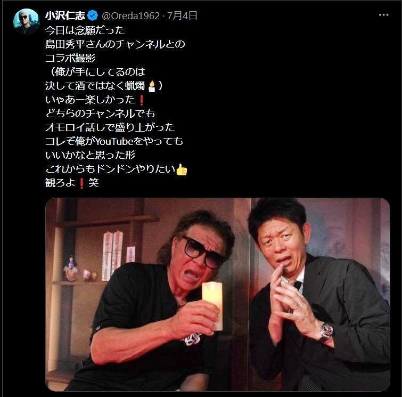The image size is (402, 397).
Task: Click the final line 観ろよ 笑
Action: click(x=72, y=183)
